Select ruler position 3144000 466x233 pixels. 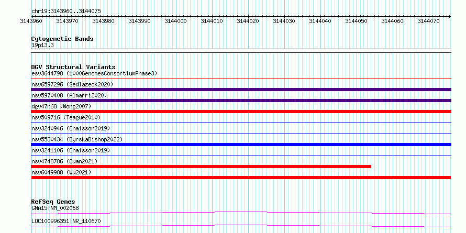coord(175,21)
